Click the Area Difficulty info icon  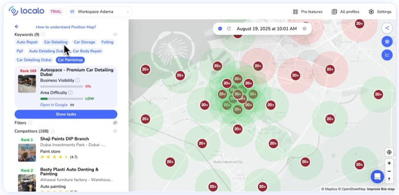(x=70, y=93)
